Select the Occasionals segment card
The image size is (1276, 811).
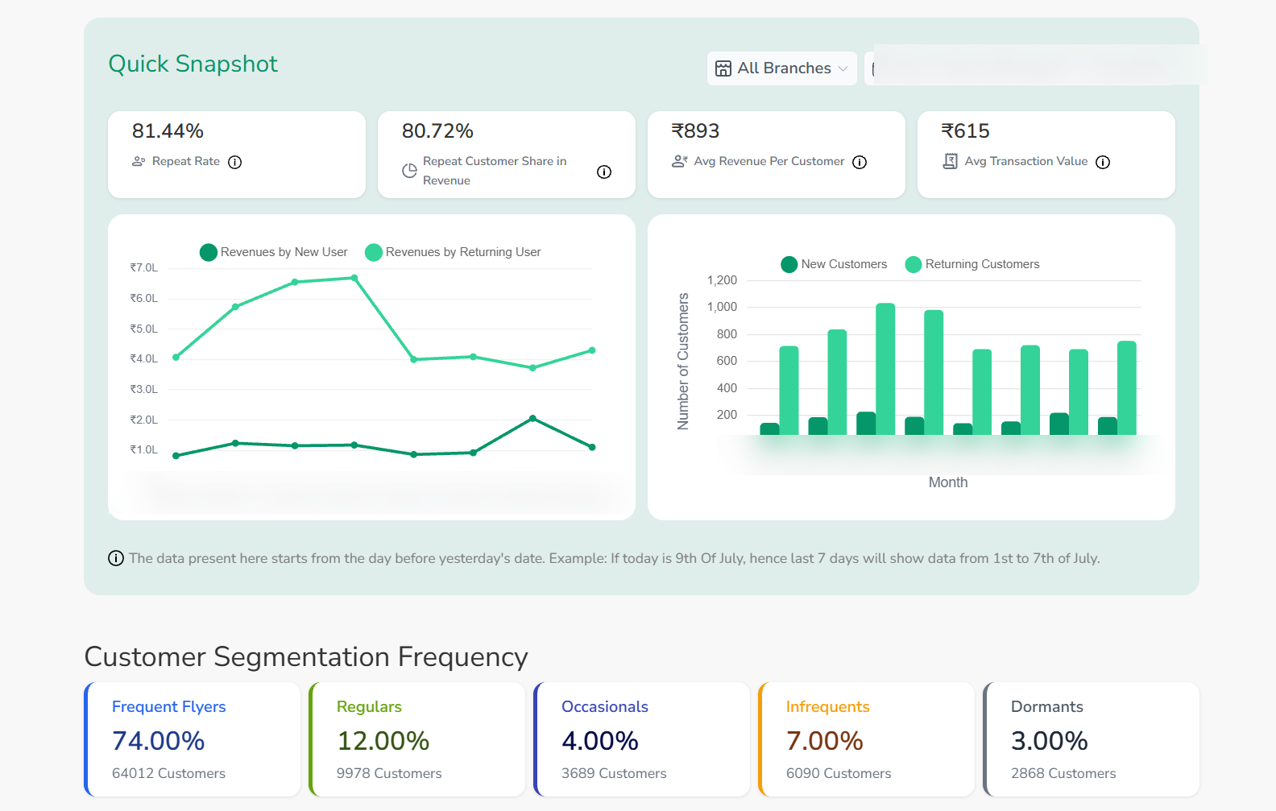642,739
